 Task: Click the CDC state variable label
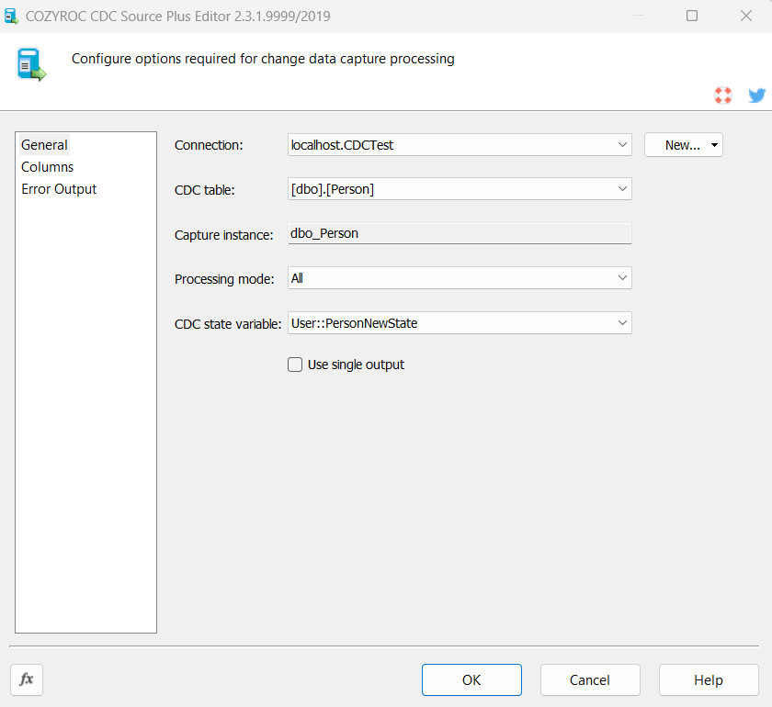[x=228, y=324]
